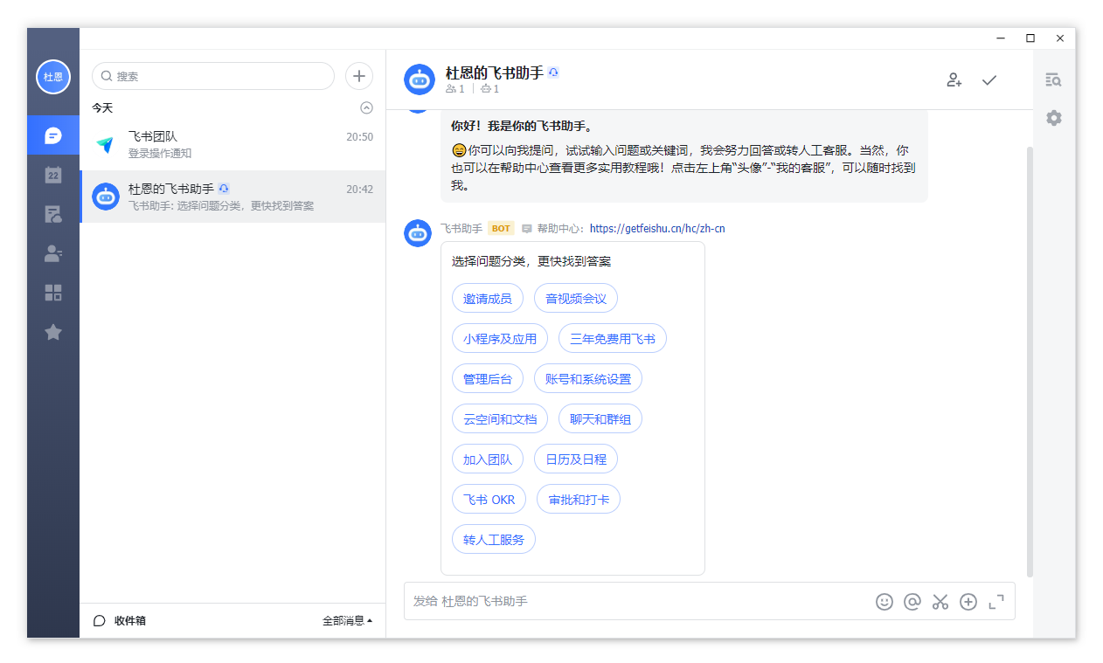Click the circled plus attachment icon

pos(968,602)
